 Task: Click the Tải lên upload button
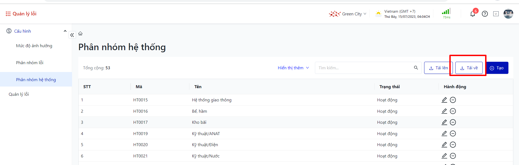(x=438, y=68)
